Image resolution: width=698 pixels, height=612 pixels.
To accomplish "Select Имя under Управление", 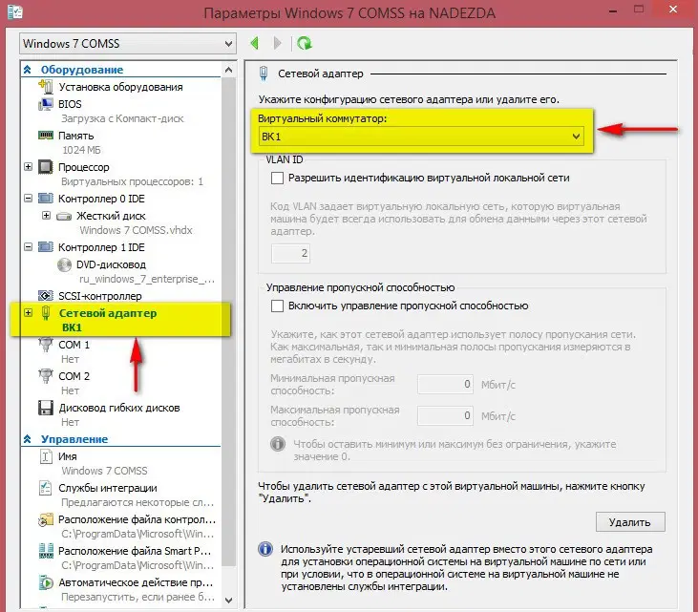I will click(x=68, y=456).
